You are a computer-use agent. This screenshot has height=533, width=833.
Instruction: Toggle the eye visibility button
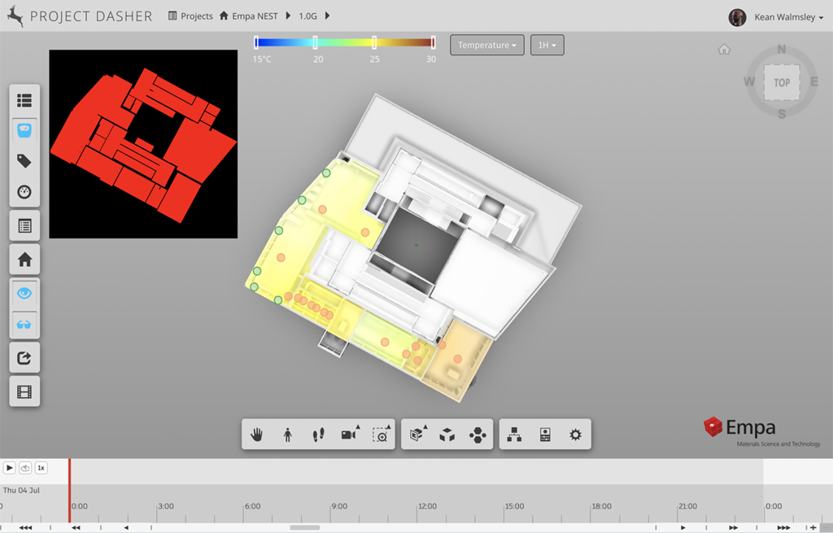point(24,293)
